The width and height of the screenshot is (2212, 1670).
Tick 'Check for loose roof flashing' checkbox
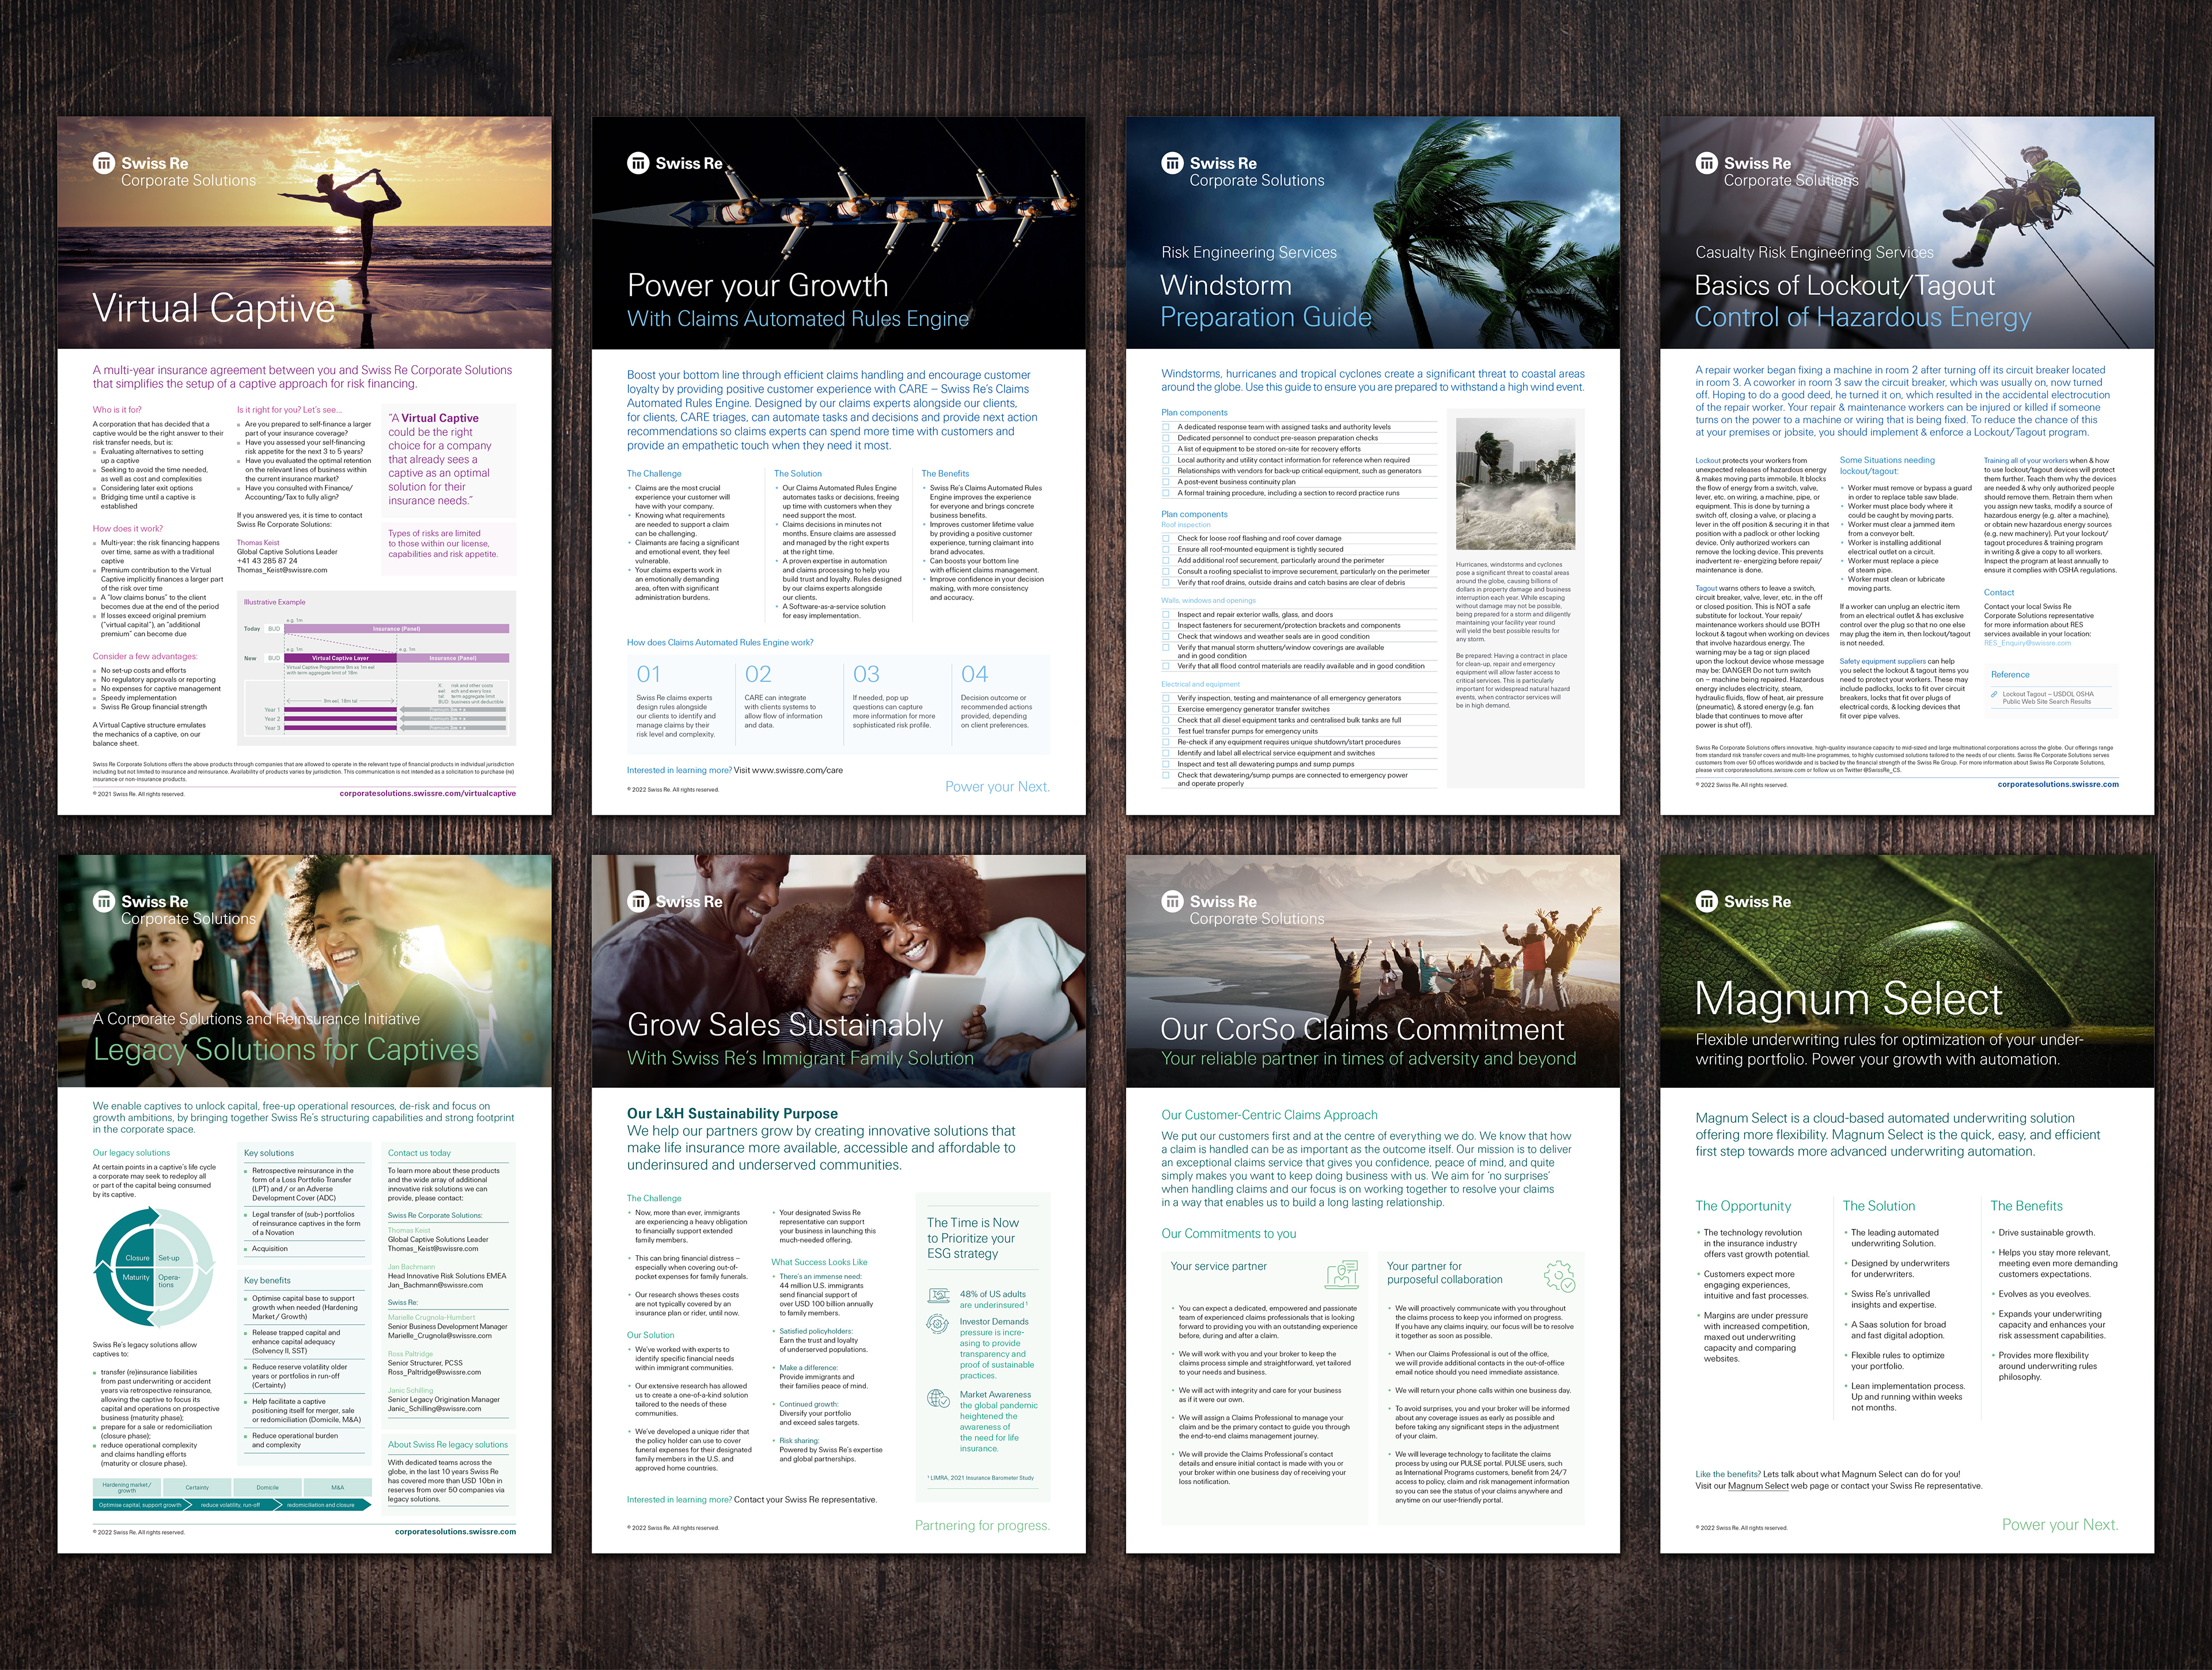click(1166, 538)
